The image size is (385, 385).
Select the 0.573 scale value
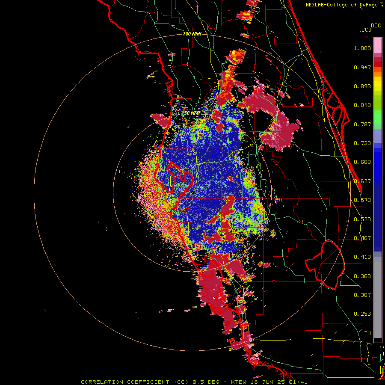click(362, 200)
